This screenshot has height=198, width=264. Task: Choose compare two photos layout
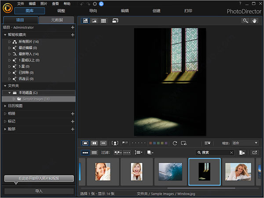(x=94, y=143)
